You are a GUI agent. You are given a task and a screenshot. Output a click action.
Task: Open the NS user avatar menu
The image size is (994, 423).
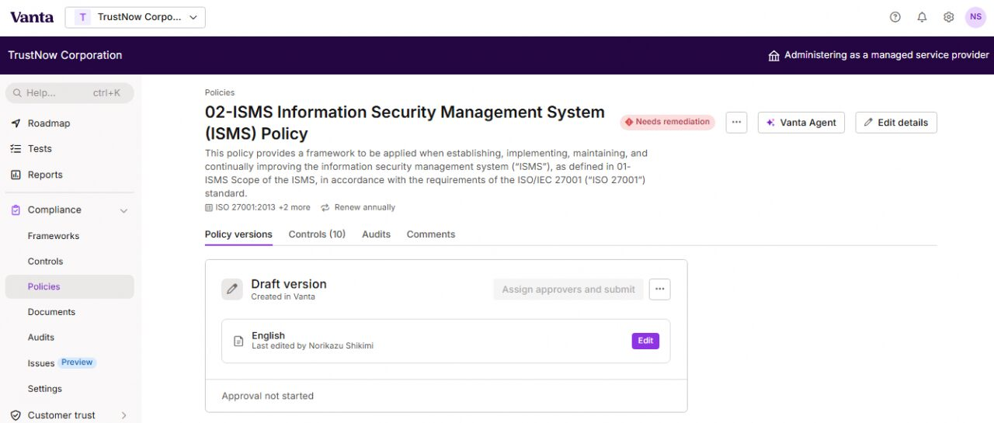tap(975, 17)
